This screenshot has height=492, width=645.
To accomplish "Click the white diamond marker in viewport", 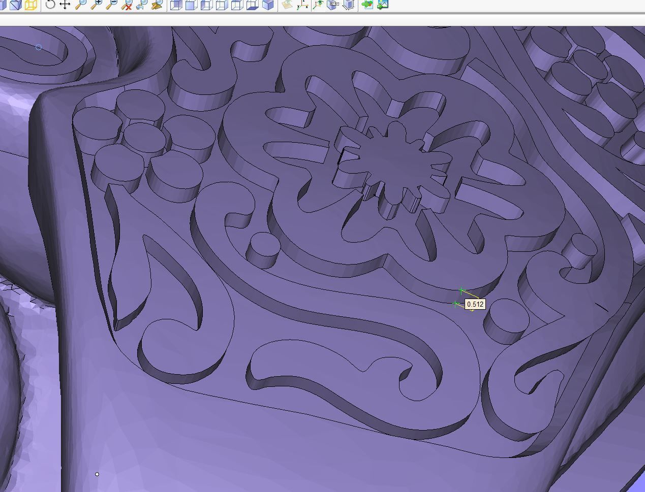I will [x=97, y=474].
